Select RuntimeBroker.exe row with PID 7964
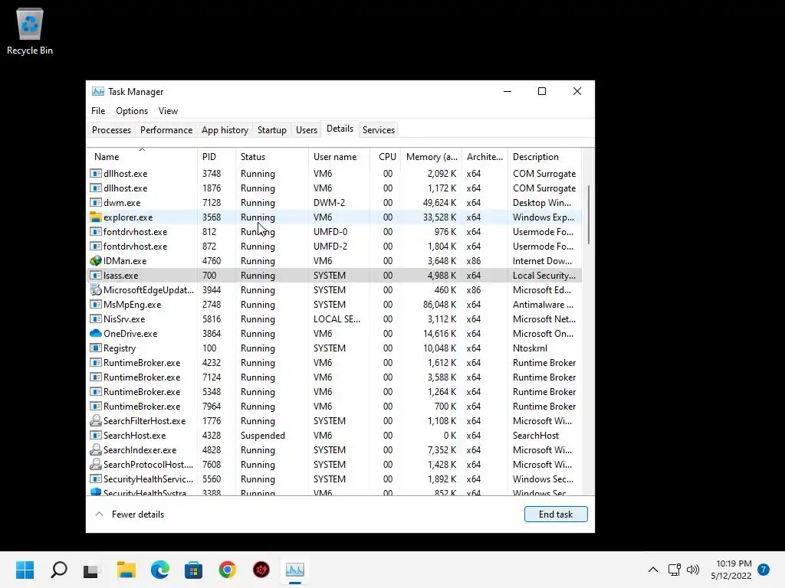The image size is (785, 588). (x=334, y=406)
